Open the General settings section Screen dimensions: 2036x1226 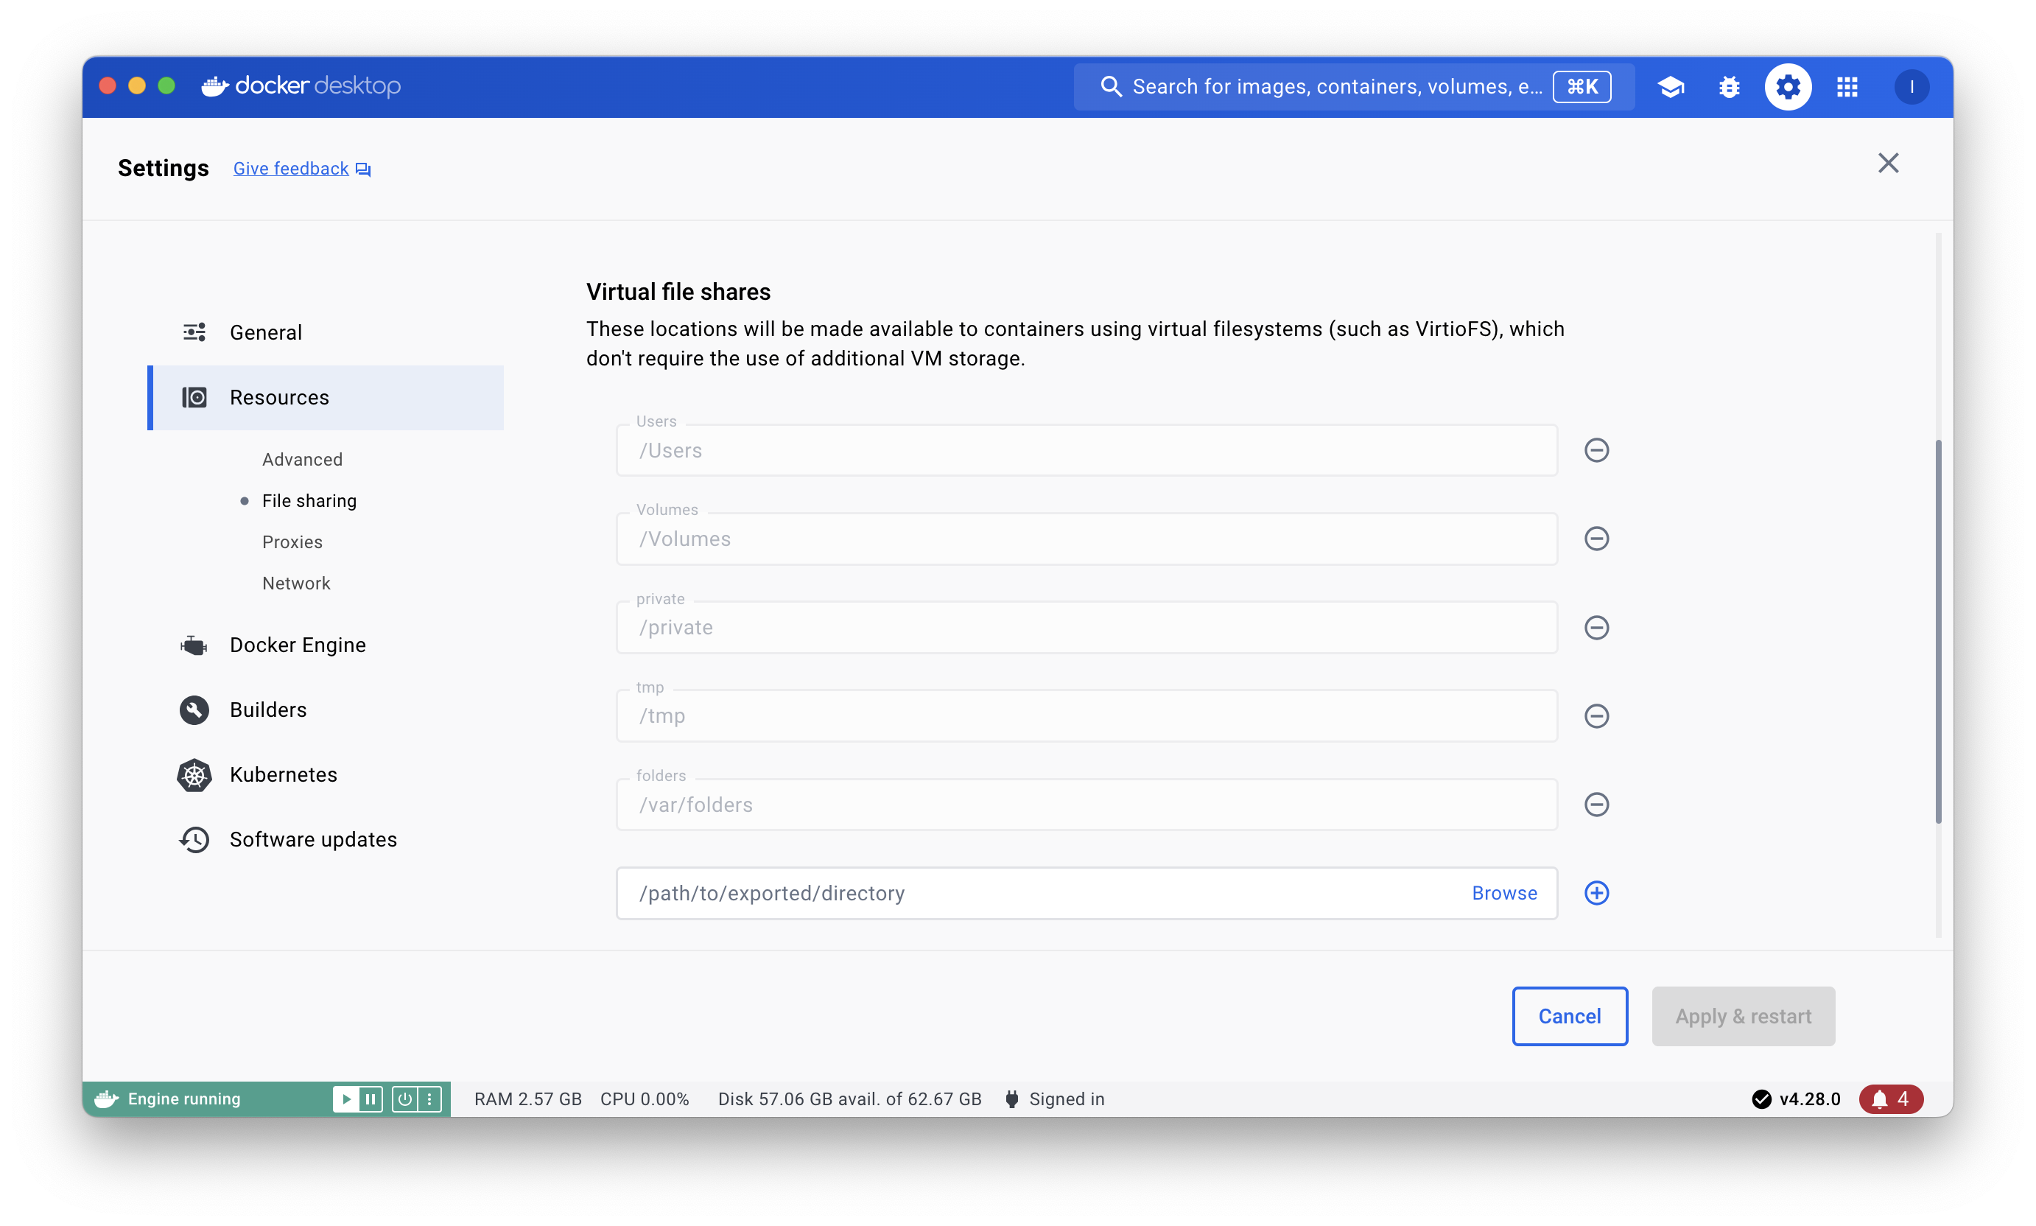point(265,332)
